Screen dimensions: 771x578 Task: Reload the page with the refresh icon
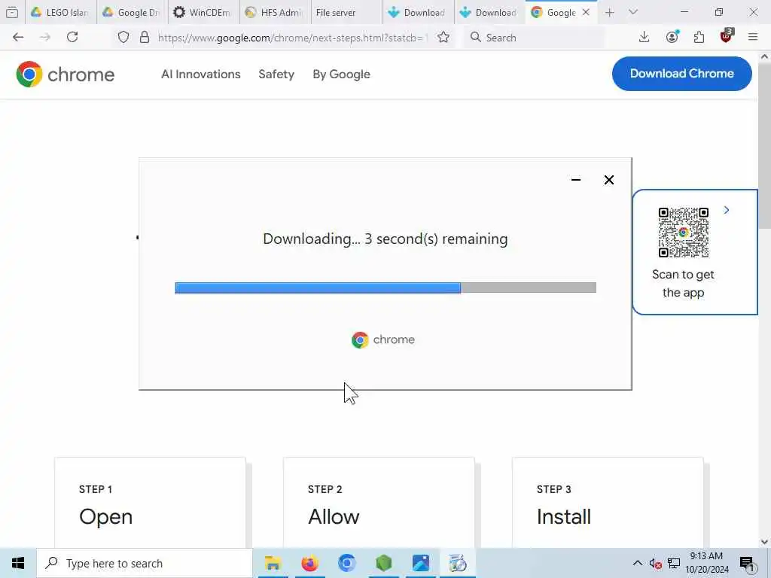[x=72, y=38]
